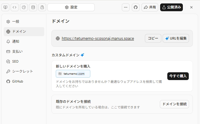Click the URLを編集 button

pyautogui.click(x=176, y=38)
